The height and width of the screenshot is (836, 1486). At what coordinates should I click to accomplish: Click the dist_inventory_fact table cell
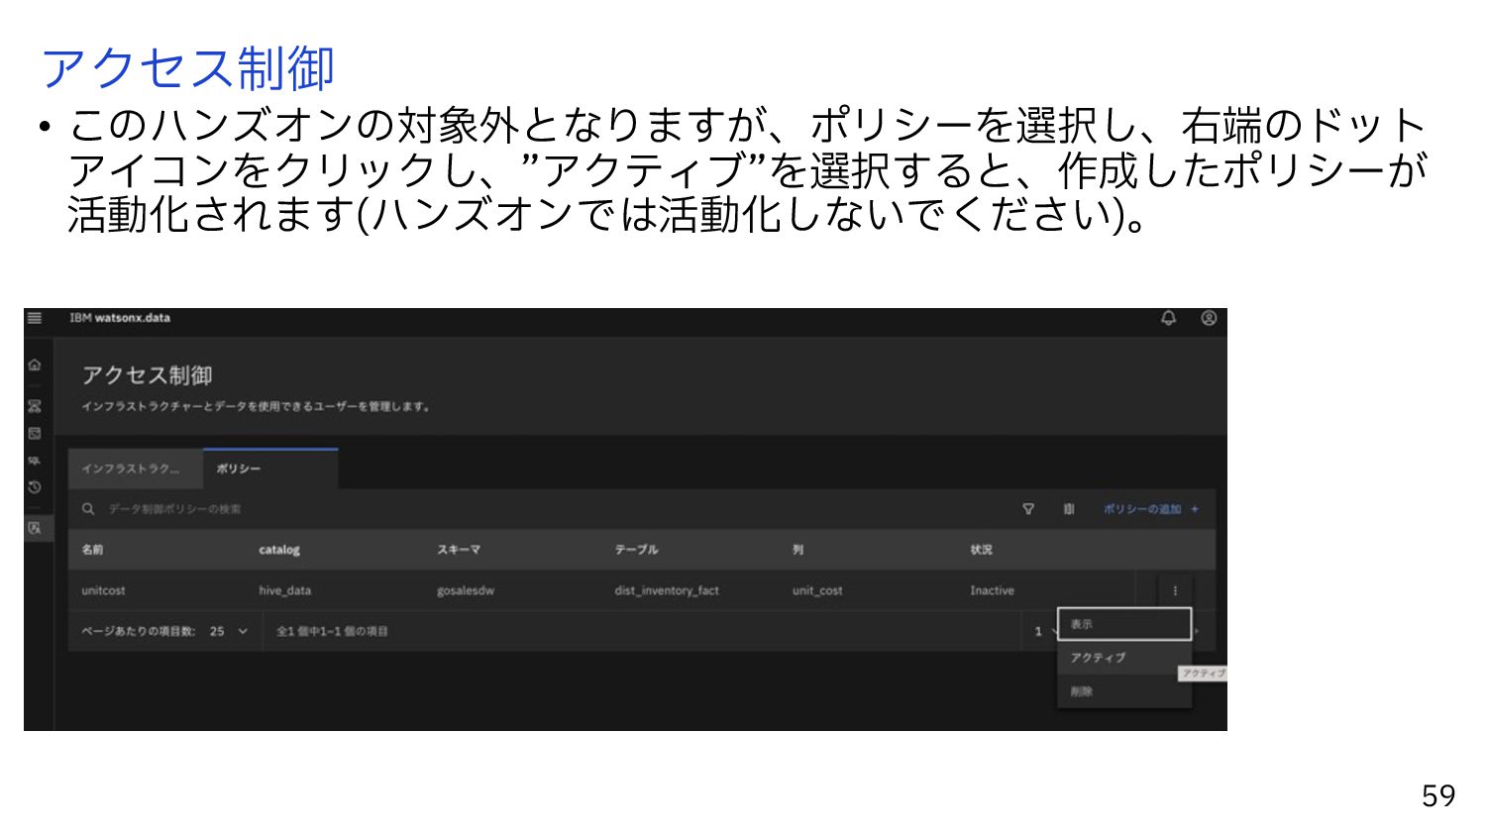point(667,590)
